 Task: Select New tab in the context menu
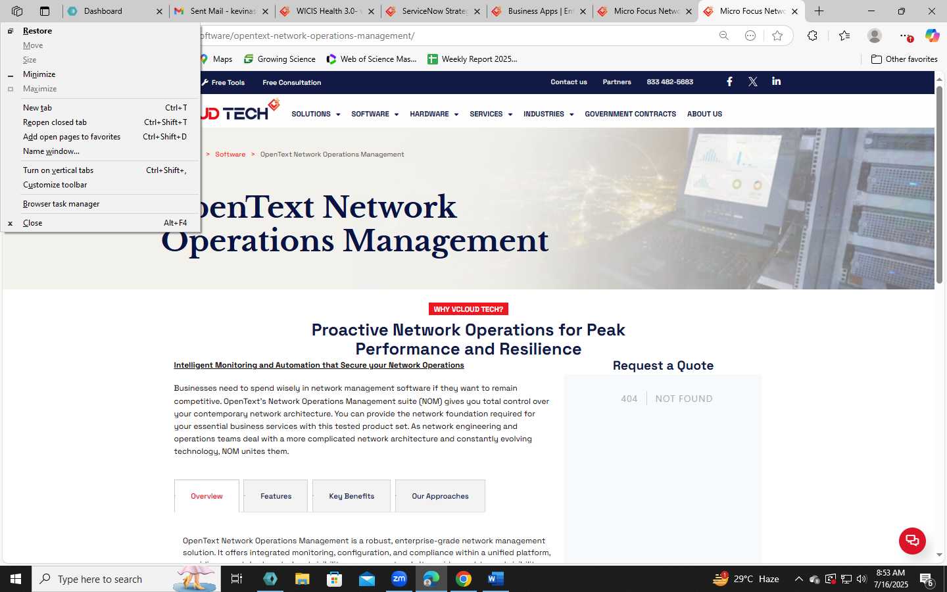click(x=100, y=108)
